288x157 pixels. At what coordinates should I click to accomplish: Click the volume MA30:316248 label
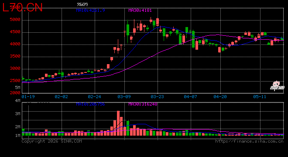click(143, 104)
